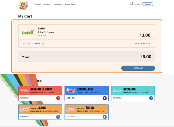Click the pencil Edit icon for Lotto
Screen dimensions: 174x127
coord(29,43)
